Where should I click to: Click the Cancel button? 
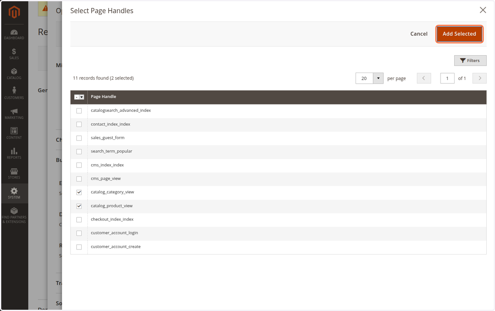(419, 34)
